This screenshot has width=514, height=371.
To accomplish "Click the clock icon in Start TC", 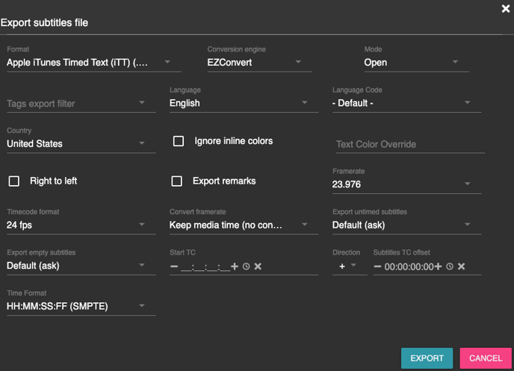I will tap(246, 266).
